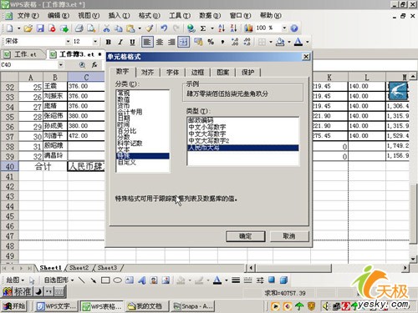
Task: Click the Save icon in toolbar
Action: (x=41, y=28)
